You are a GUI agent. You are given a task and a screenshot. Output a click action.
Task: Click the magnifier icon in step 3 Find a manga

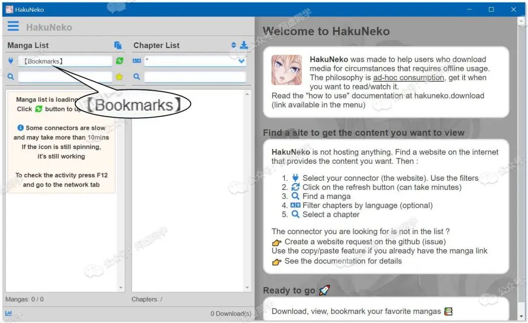click(x=295, y=196)
